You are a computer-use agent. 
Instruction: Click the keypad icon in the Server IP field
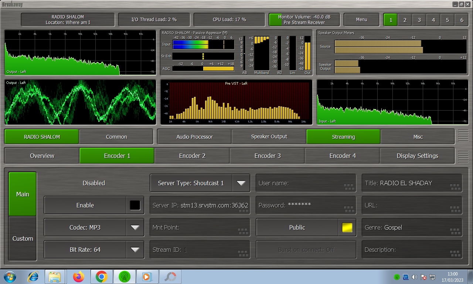(243, 211)
